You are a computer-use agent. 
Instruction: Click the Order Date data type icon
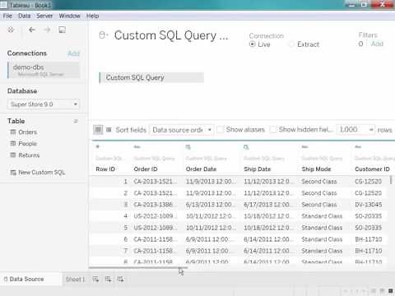188,147
